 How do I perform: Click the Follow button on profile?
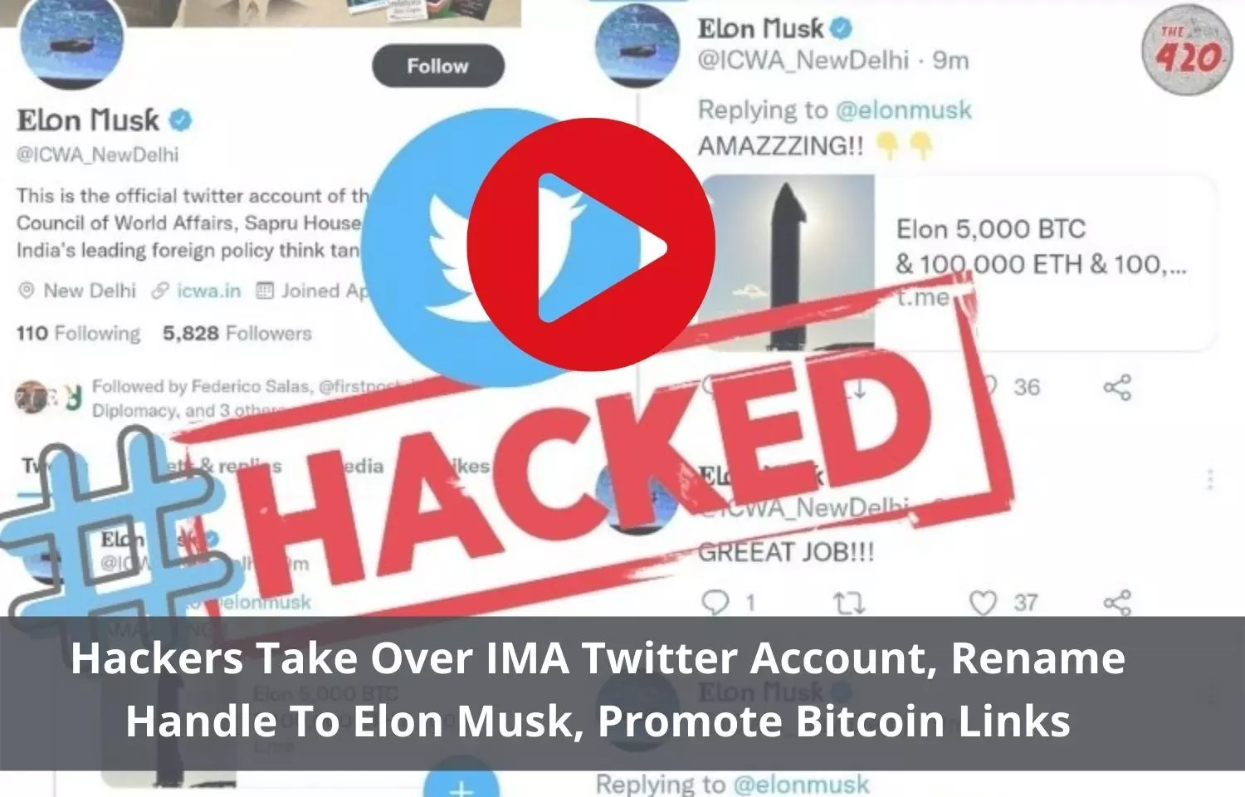(438, 66)
